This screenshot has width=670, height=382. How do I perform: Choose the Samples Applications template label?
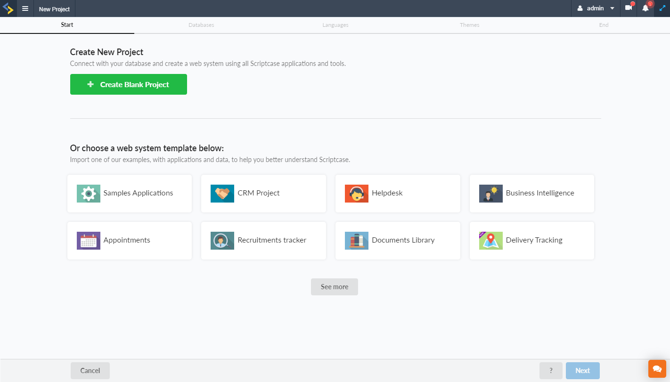138,193
